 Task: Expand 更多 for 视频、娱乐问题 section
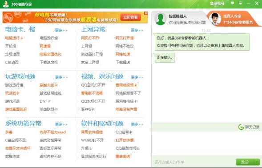click(137, 77)
